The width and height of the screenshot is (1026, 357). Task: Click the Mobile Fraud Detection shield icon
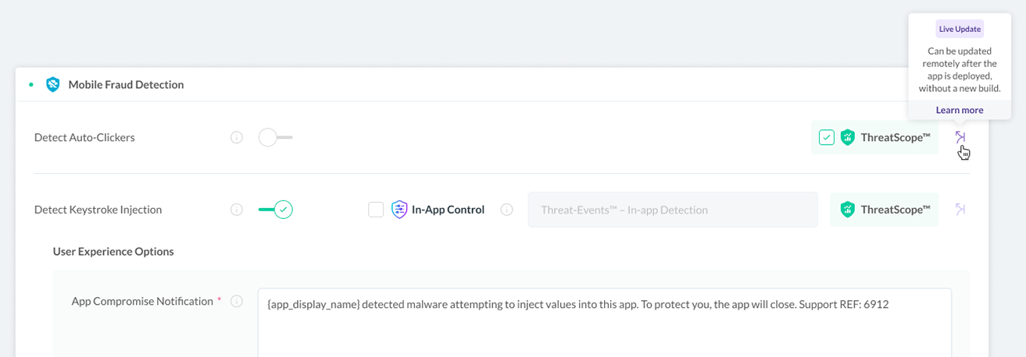pos(53,85)
